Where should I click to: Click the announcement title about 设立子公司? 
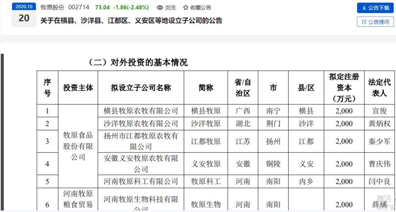(x=131, y=21)
